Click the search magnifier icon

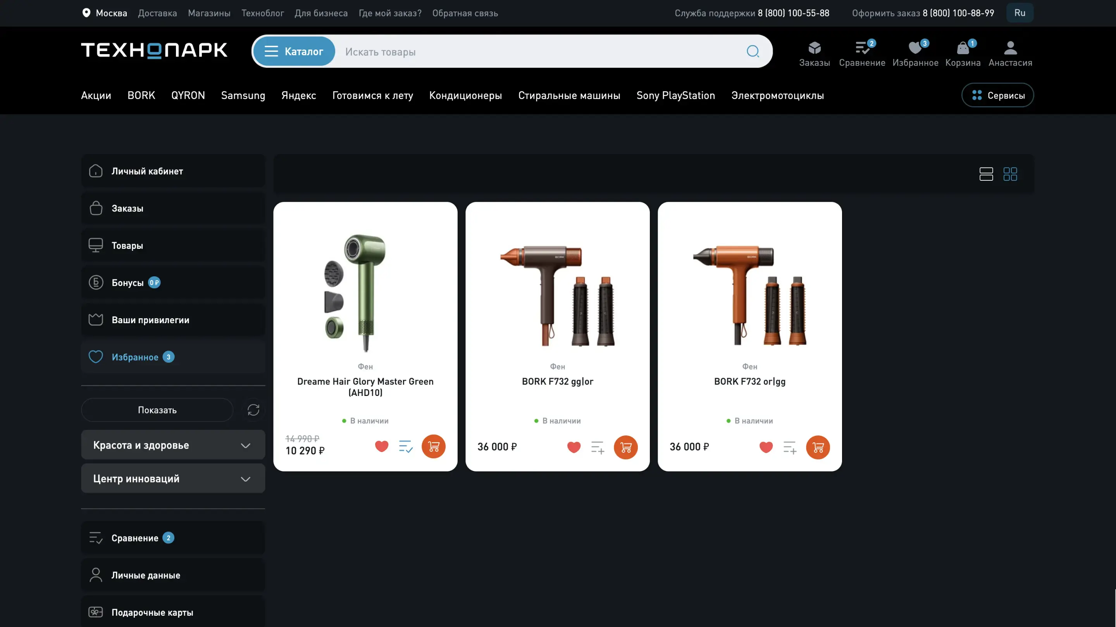tap(753, 51)
